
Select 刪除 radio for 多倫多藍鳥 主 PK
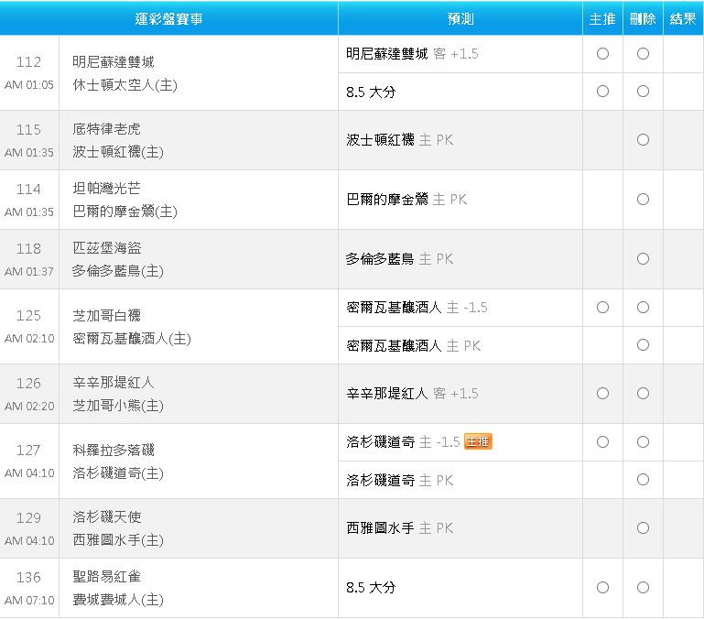(643, 259)
